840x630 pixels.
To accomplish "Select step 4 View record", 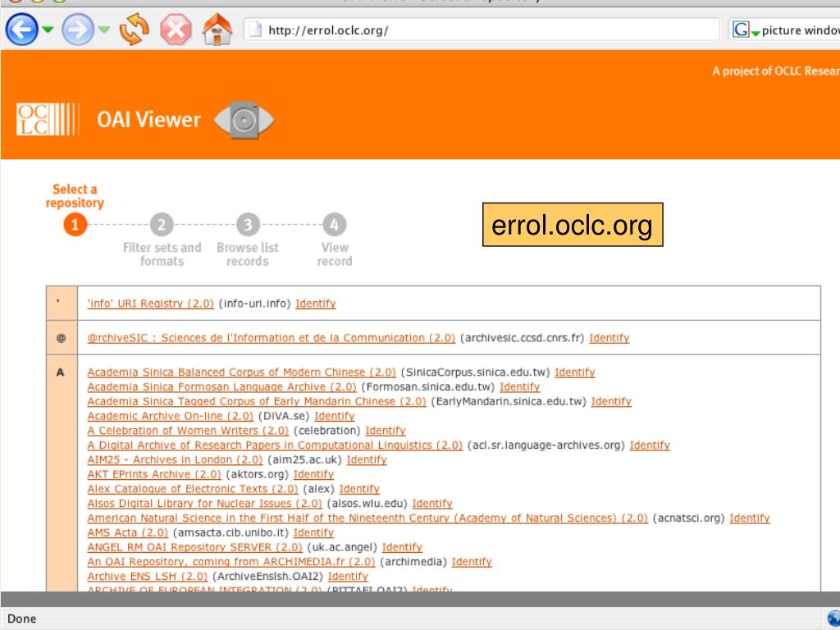I will (x=335, y=225).
